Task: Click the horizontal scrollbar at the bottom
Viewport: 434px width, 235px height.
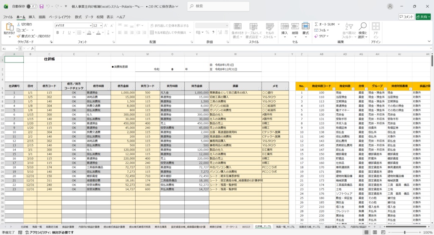Action: 406,227
